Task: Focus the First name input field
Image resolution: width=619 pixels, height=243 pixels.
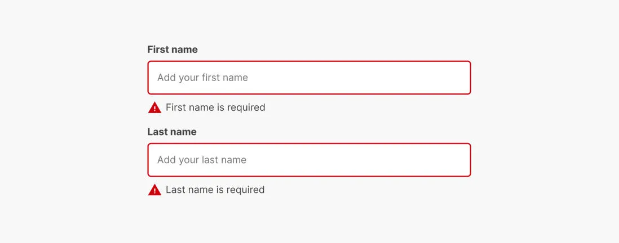Action: coord(309,78)
